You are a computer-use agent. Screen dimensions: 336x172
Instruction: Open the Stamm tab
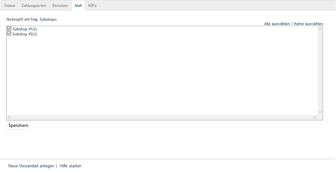pyautogui.click(x=10, y=6)
